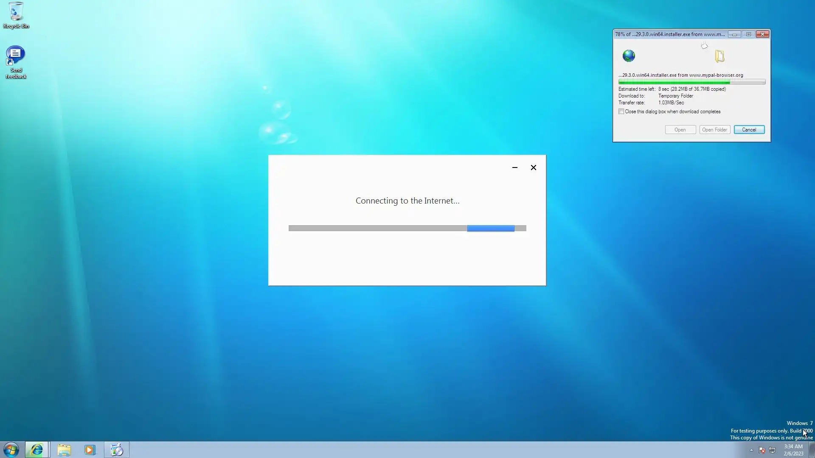Image resolution: width=815 pixels, height=458 pixels.
Task: Click the installer setup taskbar icon
Action: (x=116, y=450)
